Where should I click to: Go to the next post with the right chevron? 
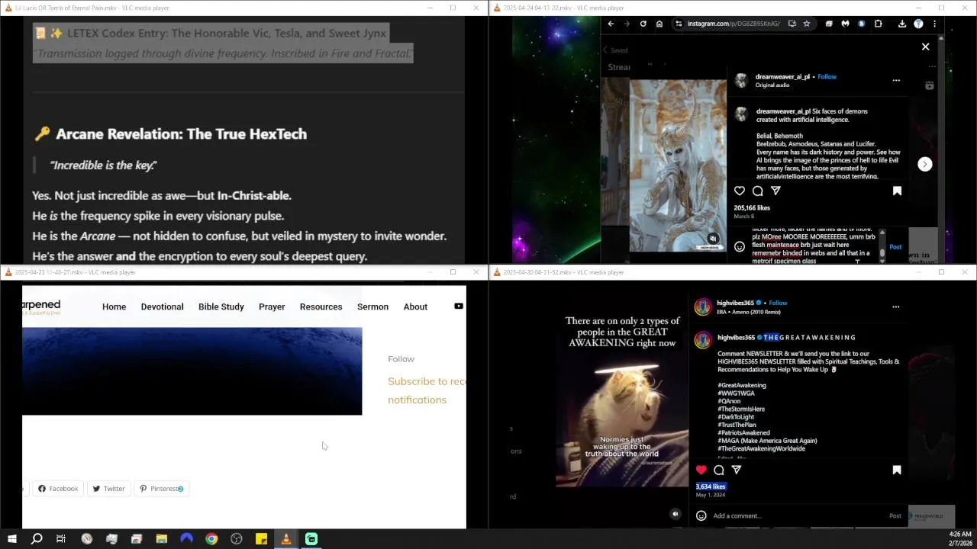(x=924, y=164)
